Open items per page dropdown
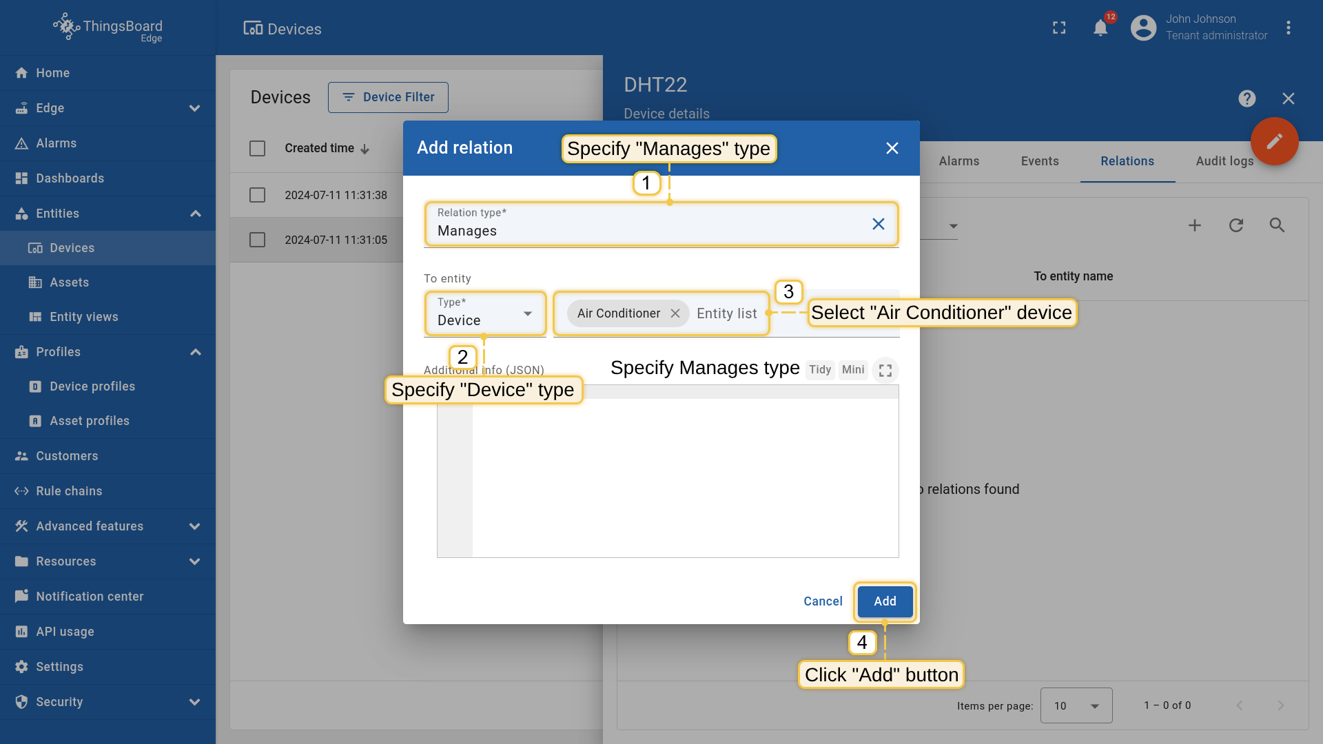 point(1076,705)
